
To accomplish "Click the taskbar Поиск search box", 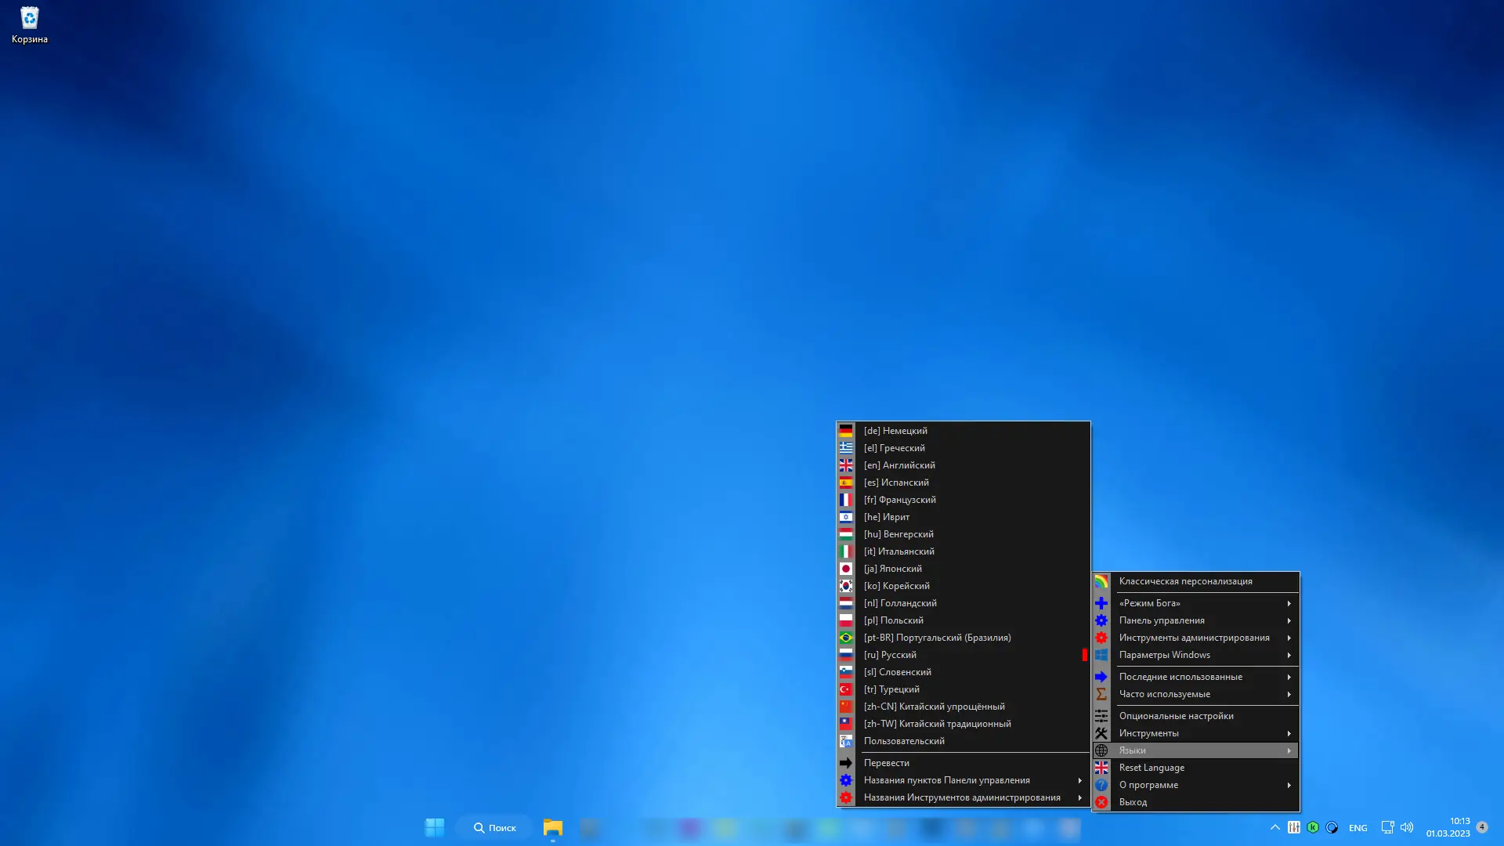I will tap(495, 828).
